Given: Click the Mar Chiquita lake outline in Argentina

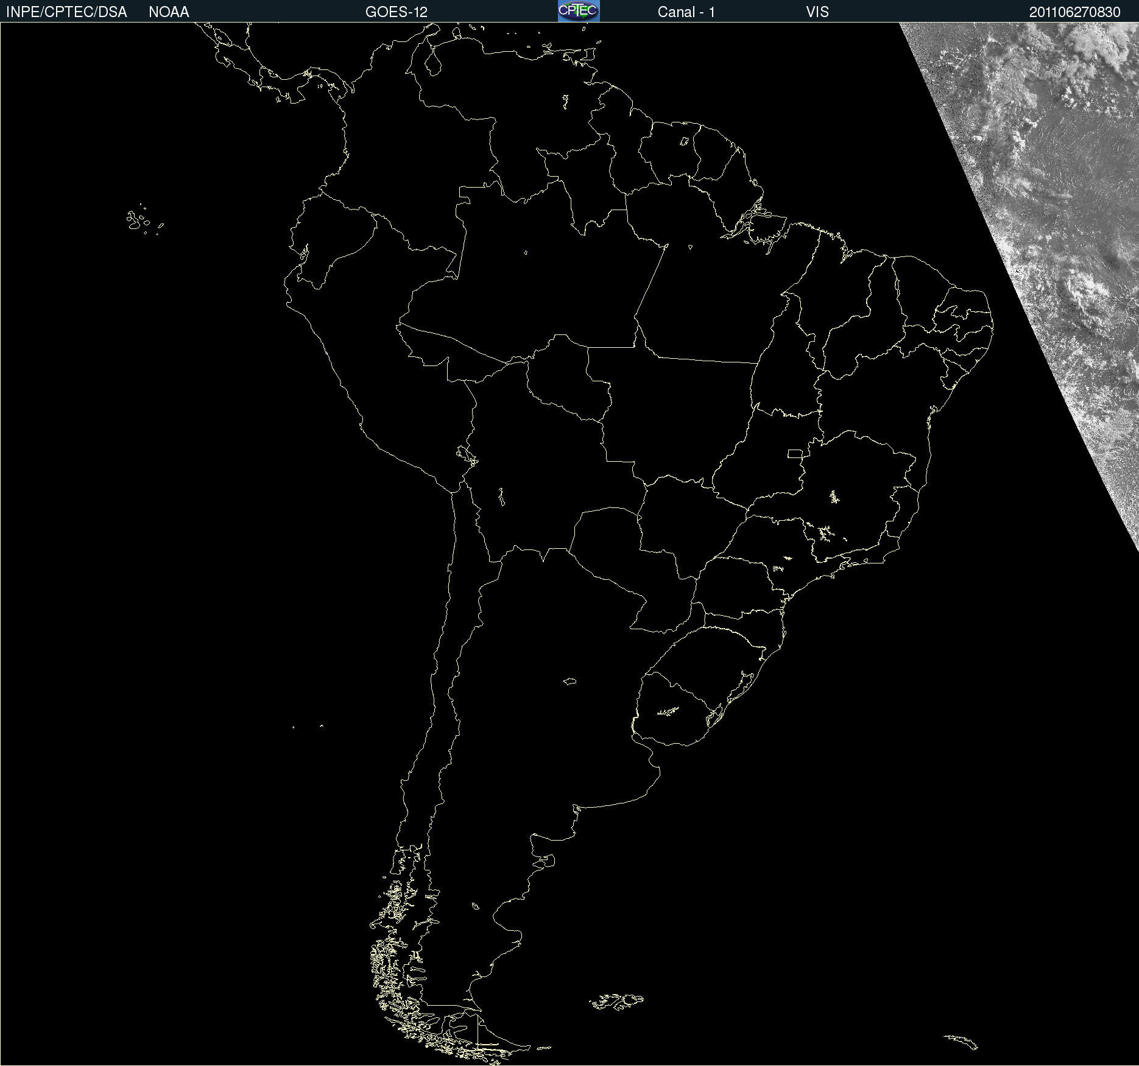Looking at the screenshot, I should tap(569, 681).
